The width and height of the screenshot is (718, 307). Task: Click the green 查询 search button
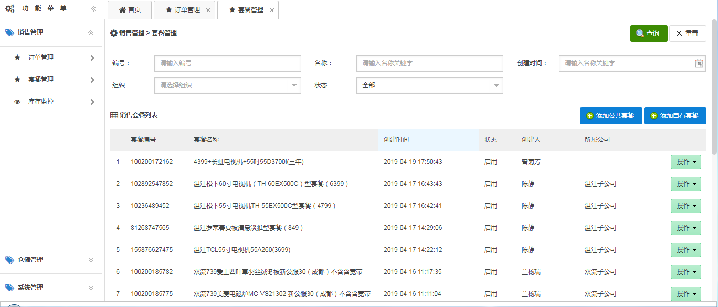[648, 34]
